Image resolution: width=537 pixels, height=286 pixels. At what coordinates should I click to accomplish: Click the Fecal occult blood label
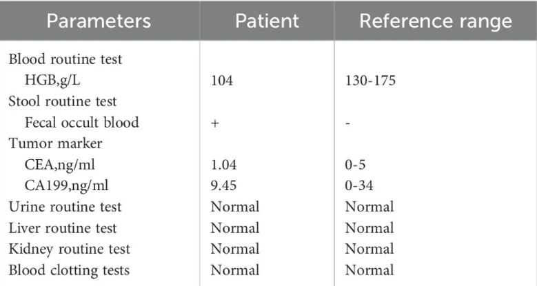coord(81,123)
